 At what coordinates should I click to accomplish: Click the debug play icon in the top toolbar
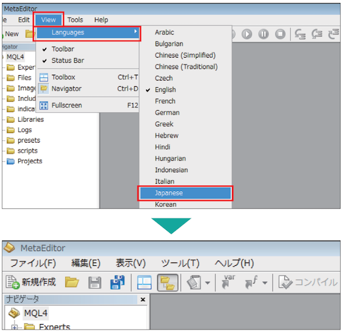coord(247,34)
